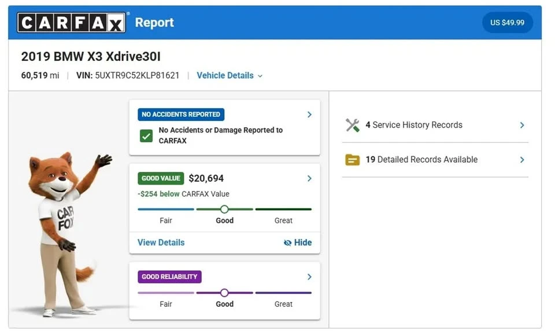Expand Service History Records chevron
Viewport: 555px width, 331px height.
[522, 125]
